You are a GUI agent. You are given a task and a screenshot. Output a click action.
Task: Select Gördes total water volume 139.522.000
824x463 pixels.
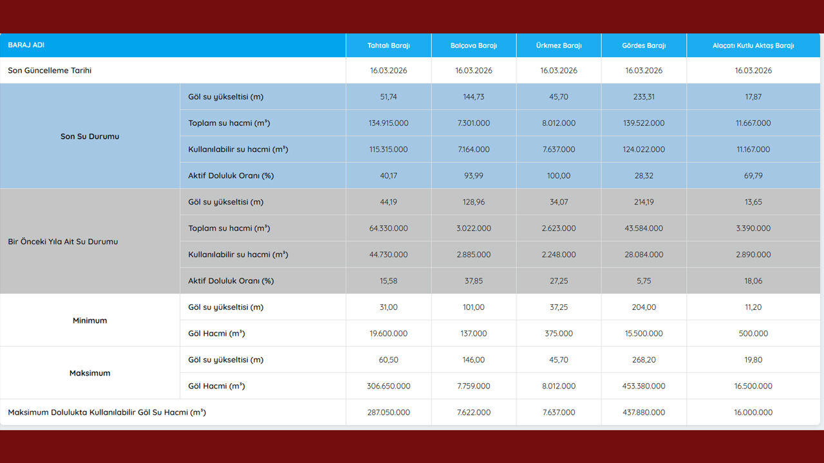coord(643,123)
